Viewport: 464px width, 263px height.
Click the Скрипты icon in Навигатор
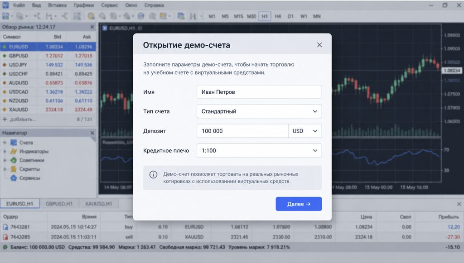point(14,169)
